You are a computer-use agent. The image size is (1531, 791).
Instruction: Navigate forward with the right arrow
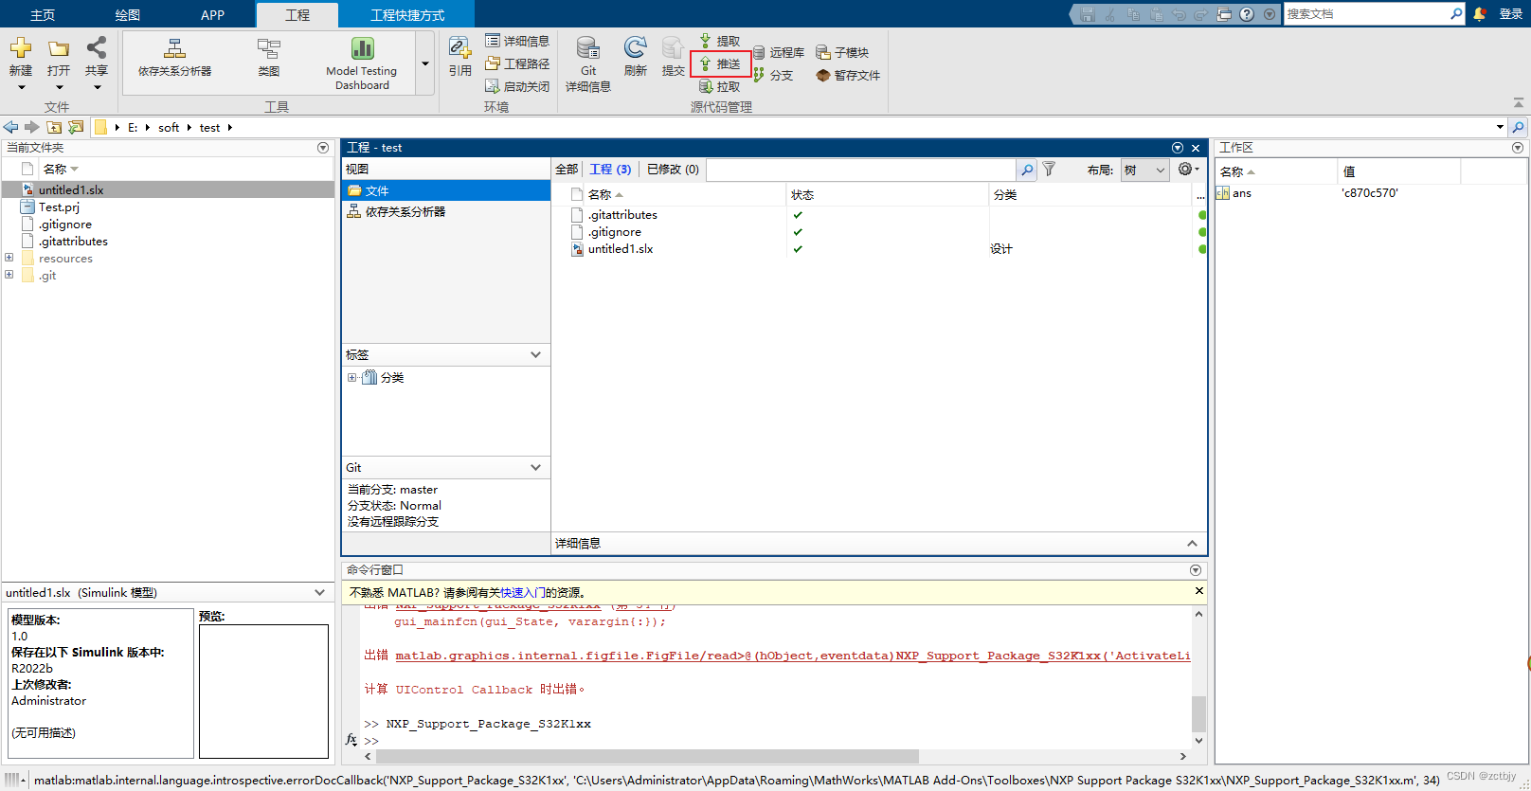32,127
